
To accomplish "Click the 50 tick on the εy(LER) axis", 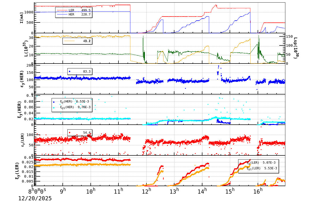I will coord(31,145).
